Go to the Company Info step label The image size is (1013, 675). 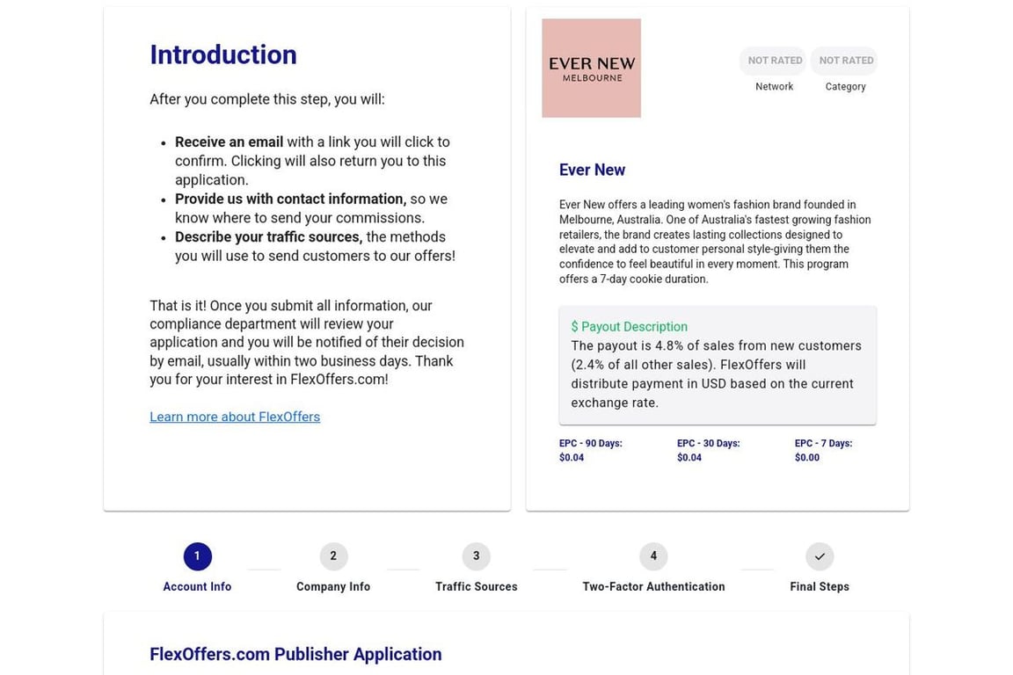coord(333,586)
